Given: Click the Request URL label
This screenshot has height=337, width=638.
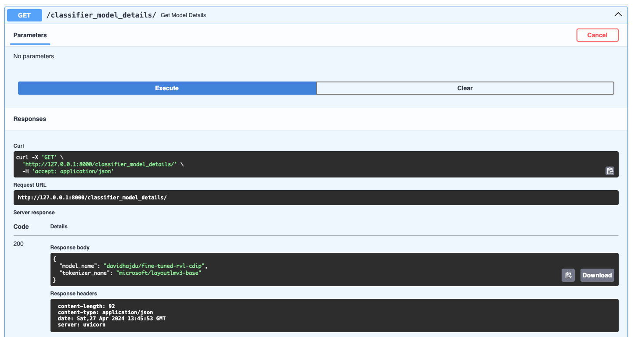Looking at the screenshot, I should (x=30, y=185).
